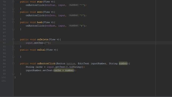This screenshot has height=97, width=172.
Task: Collapse the onButtonClick method declaration fold marker
Action: coord(13,64)
